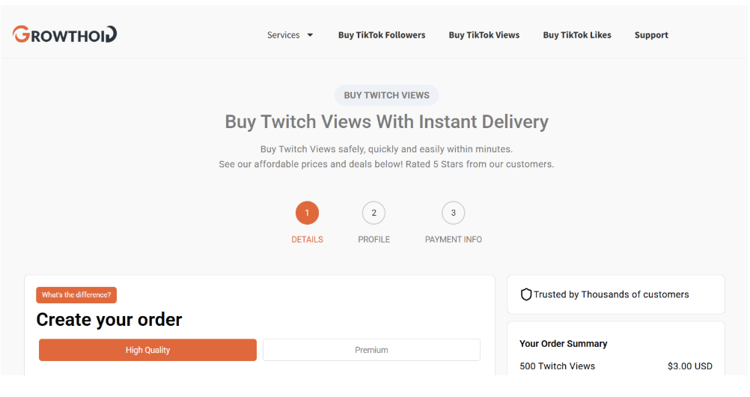Jump to the PROFILE step label
The height and width of the screenshot is (397, 750).
tap(374, 240)
